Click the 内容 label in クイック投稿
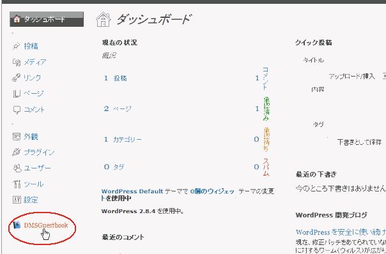Screen dimensions: 386x254 pos(318,89)
